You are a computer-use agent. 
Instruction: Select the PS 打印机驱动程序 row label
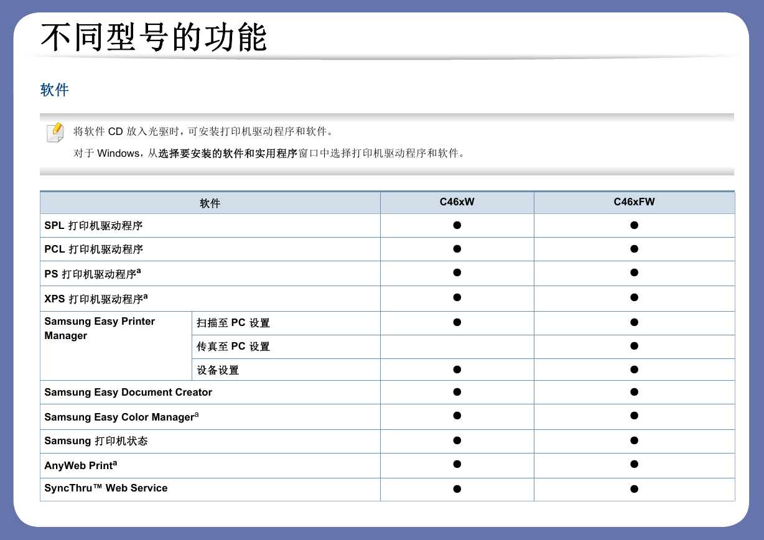[93, 273]
